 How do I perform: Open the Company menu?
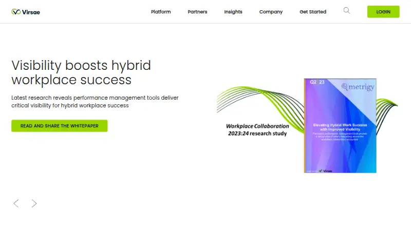pos(271,12)
